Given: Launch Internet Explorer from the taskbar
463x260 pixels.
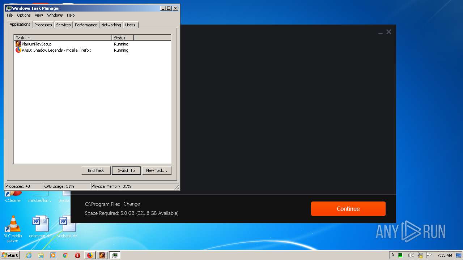Looking at the screenshot, I should [29, 255].
